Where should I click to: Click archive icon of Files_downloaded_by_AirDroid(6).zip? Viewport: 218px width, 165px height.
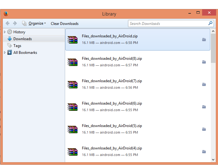coord(73,107)
